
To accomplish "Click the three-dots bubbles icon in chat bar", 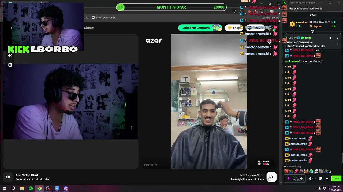I will coord(310,179).
